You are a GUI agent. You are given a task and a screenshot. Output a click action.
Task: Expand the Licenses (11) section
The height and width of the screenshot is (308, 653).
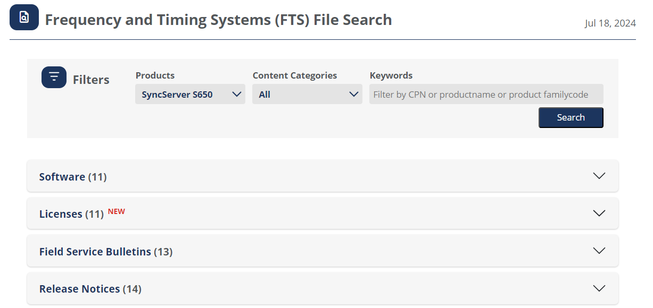[x=71, y=214]
